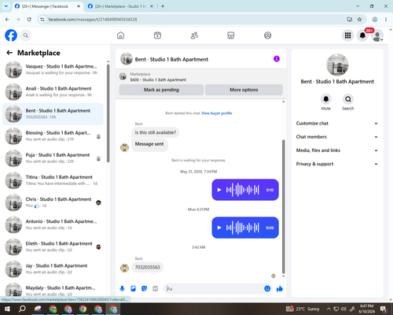
Task: Open View buyer profile link
Action: click(x=217, y=113)
